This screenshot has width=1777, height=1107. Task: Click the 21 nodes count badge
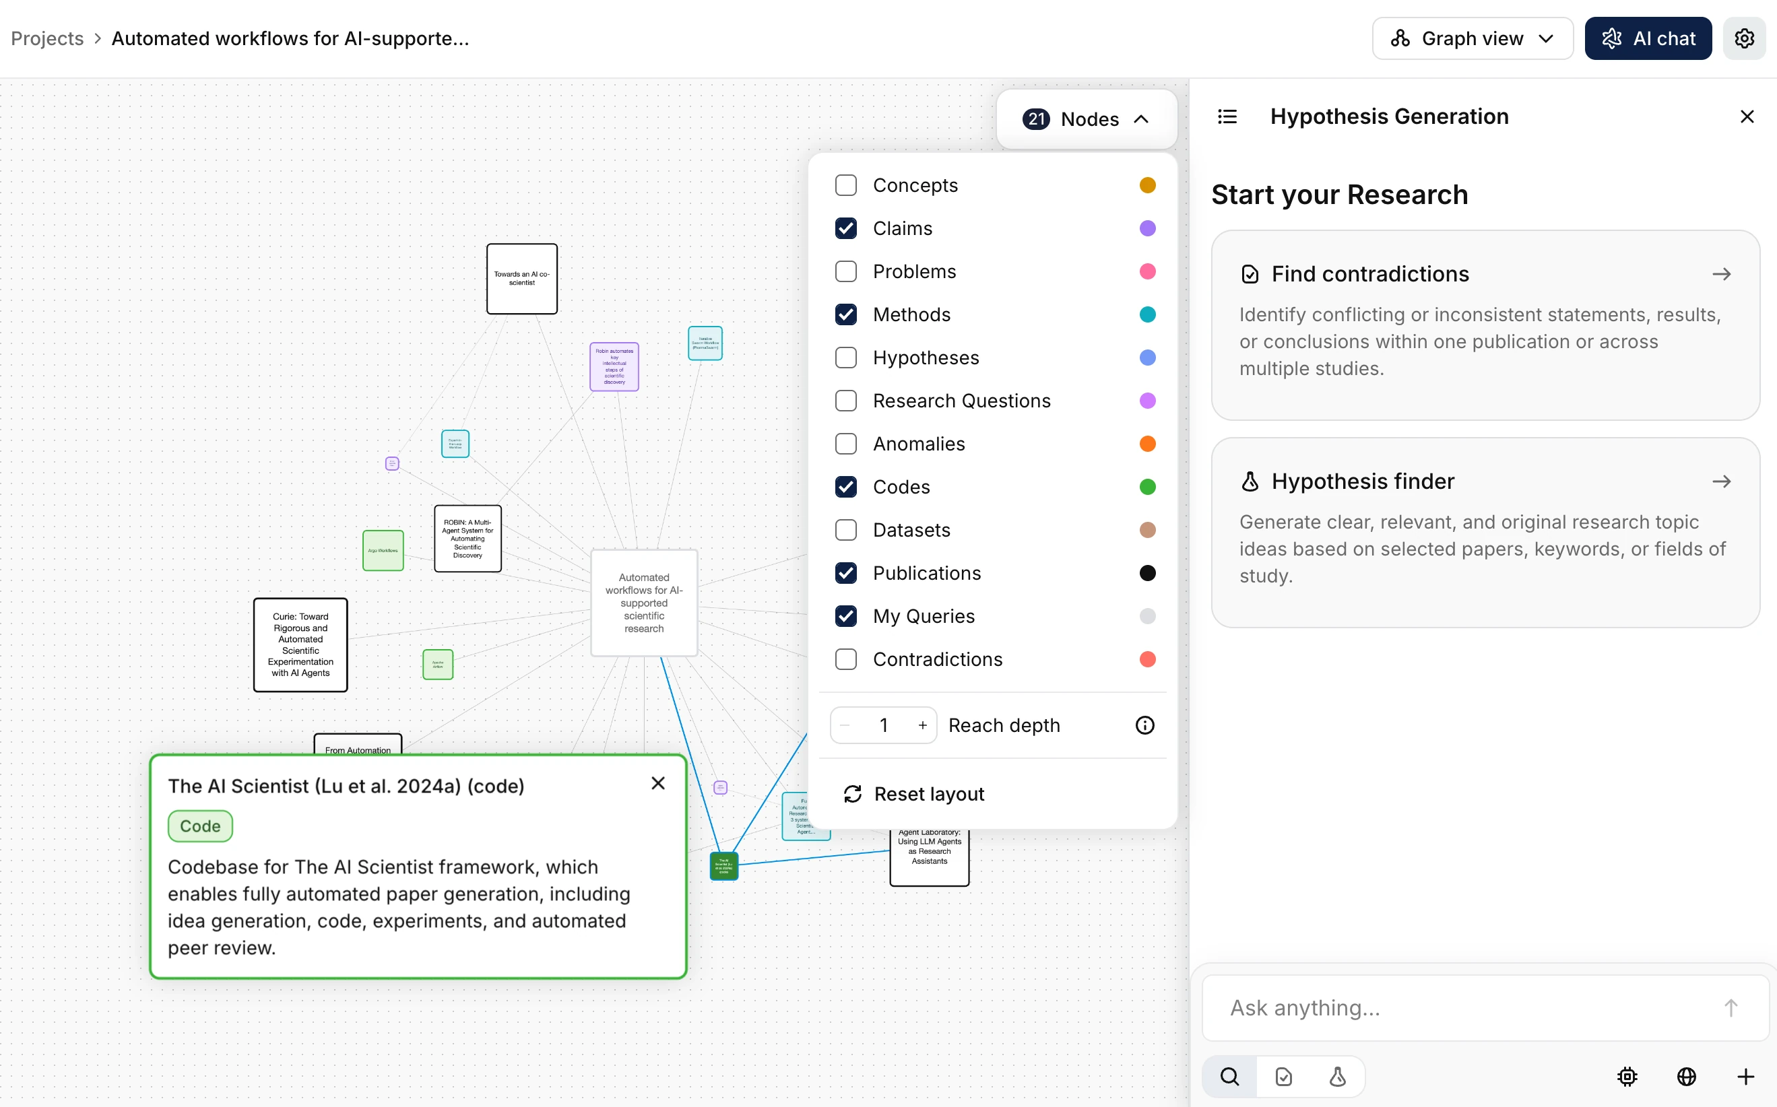coord(1036,119)
